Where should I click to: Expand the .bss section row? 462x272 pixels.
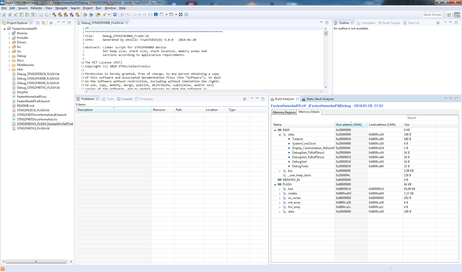[280, 171]
